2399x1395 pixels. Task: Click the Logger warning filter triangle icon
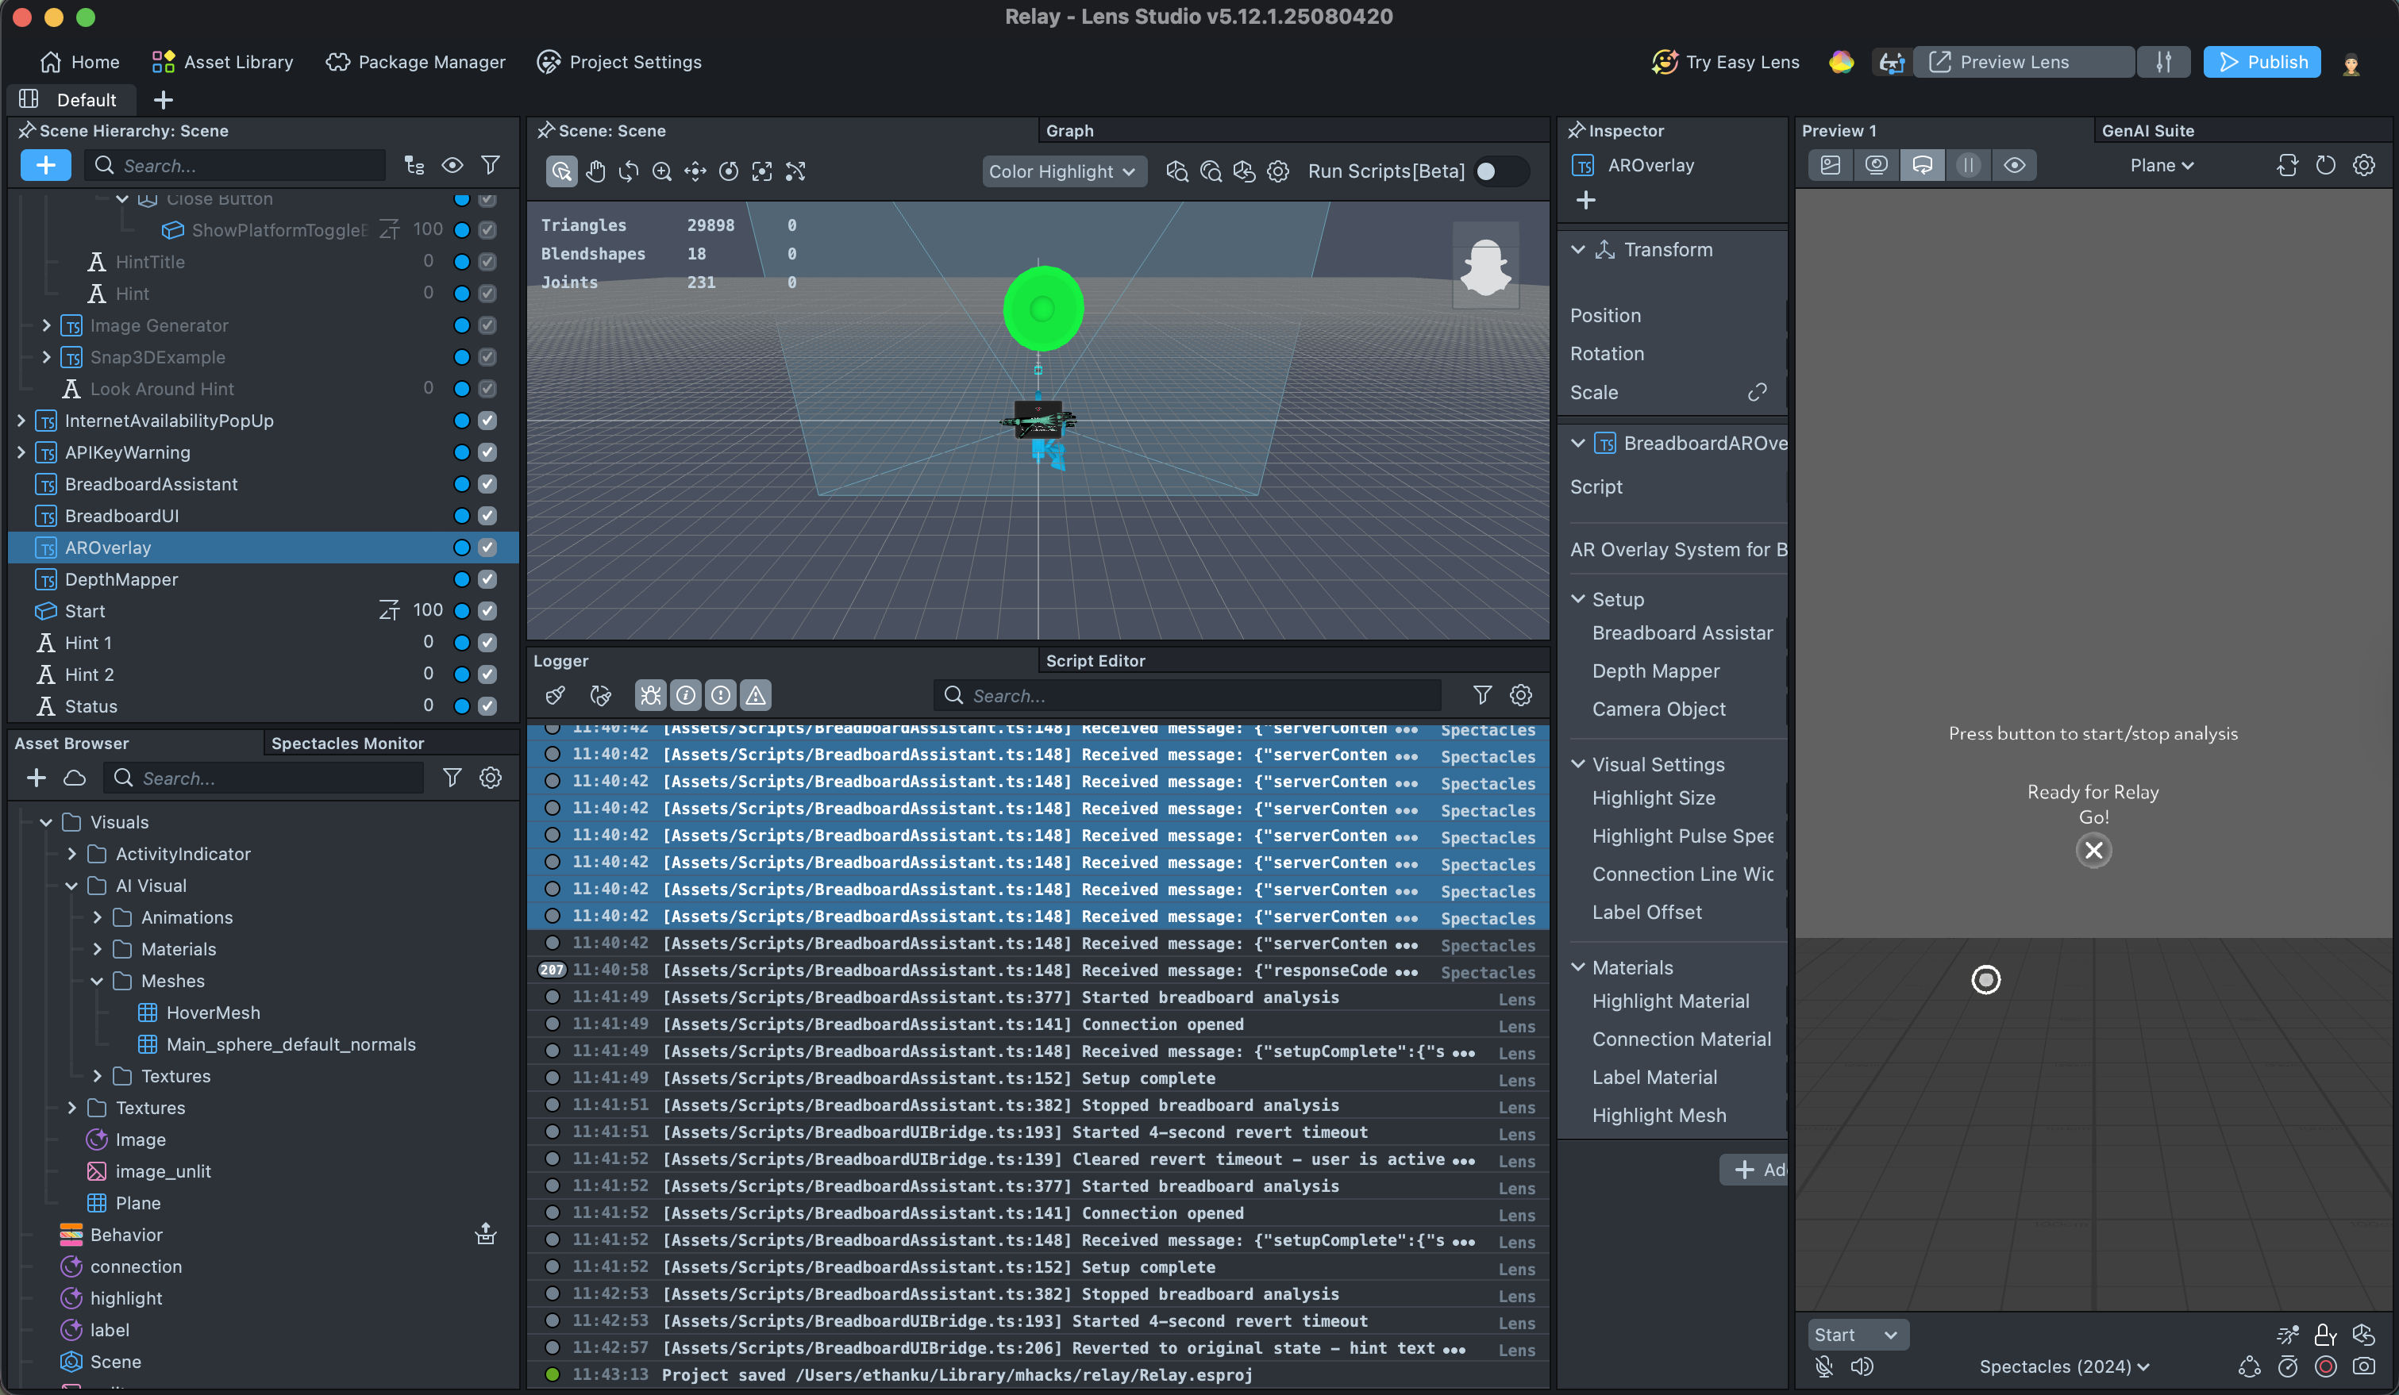pos(756,696)
